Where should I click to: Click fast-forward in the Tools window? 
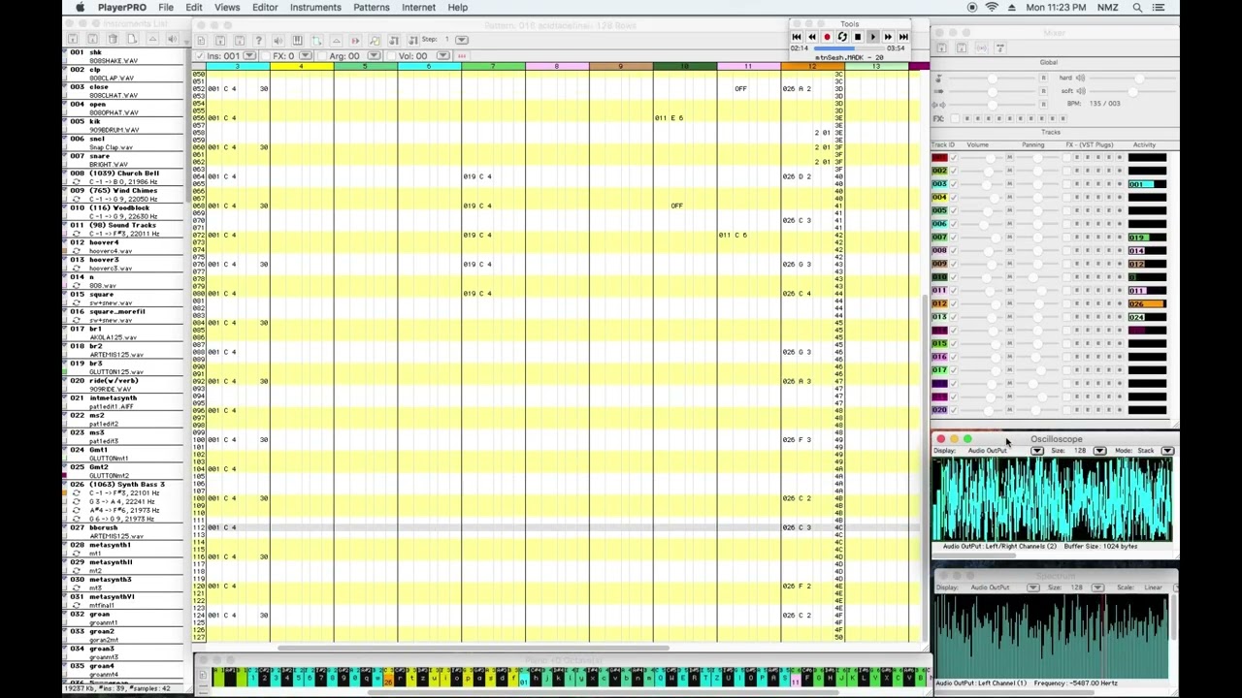click(888, 37)
